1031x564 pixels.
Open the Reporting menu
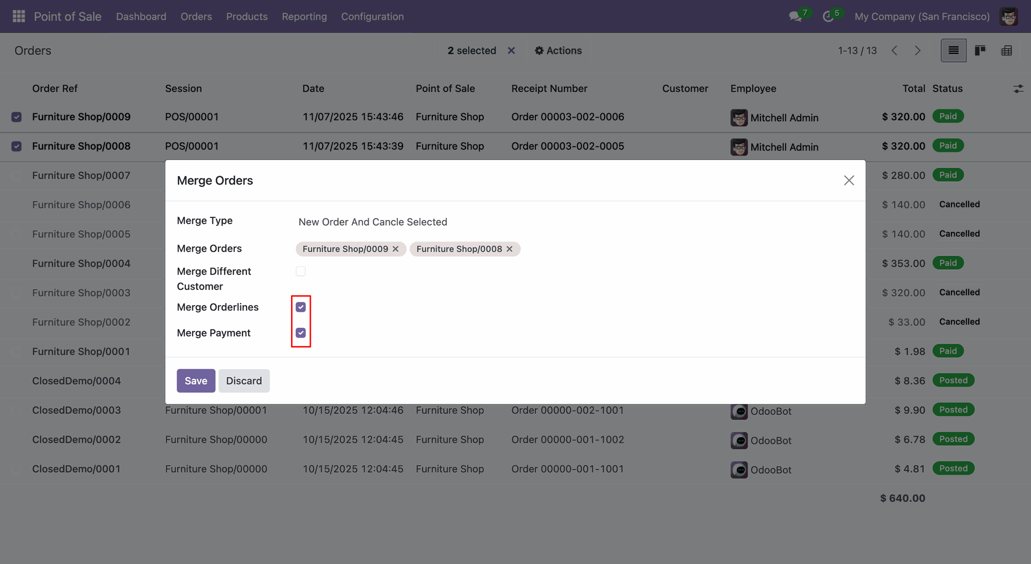(304, 17)
